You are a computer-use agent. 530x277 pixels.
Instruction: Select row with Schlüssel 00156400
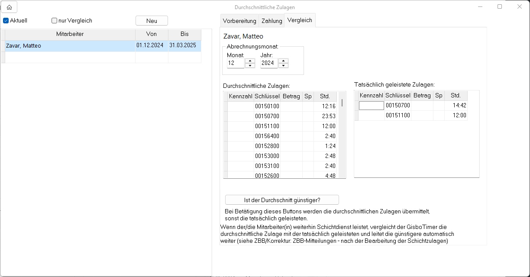(x=267, y=136)
